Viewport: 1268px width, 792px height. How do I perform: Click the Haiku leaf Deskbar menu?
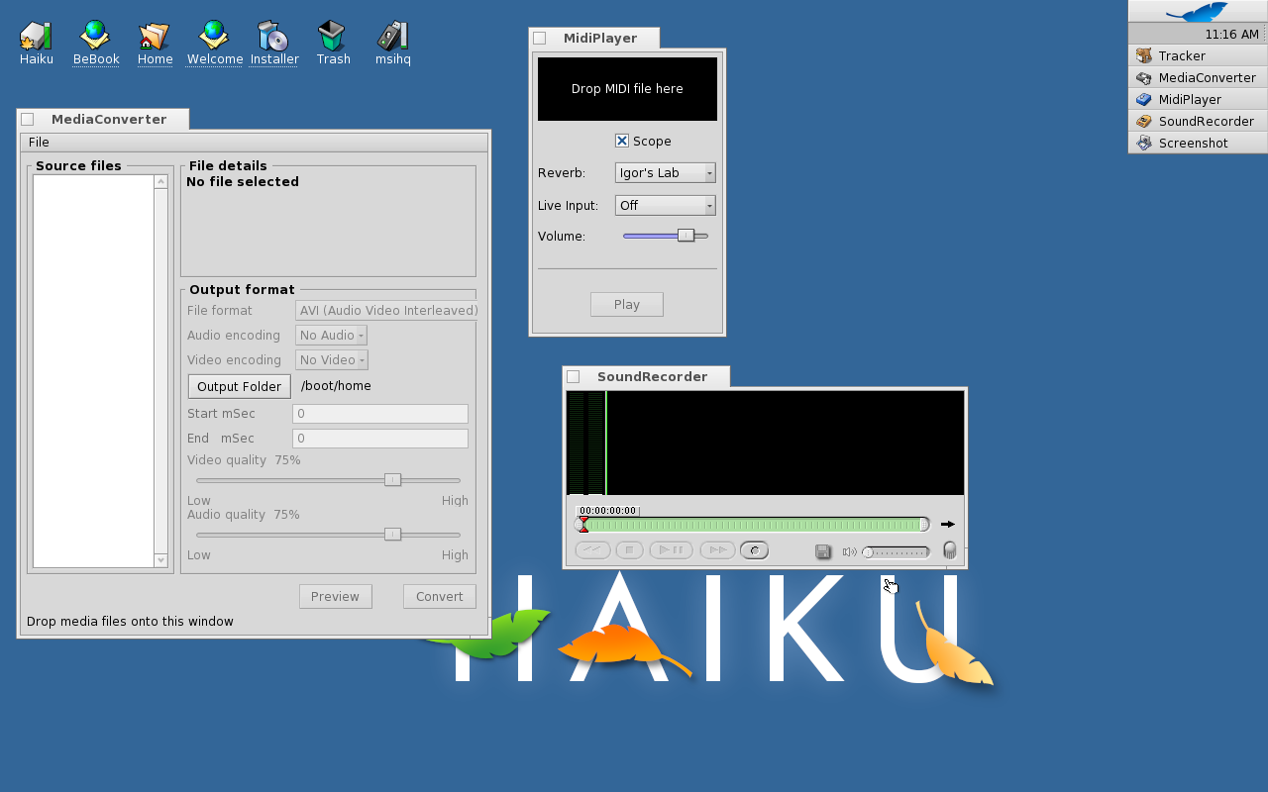coord(1198,12)
